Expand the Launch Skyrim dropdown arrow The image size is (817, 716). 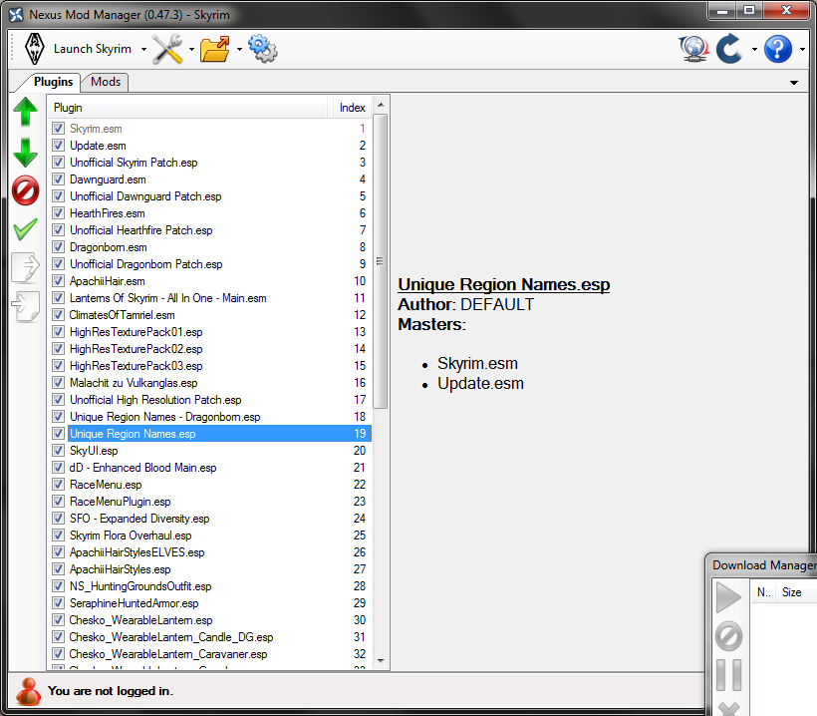(x=143, y=49)
